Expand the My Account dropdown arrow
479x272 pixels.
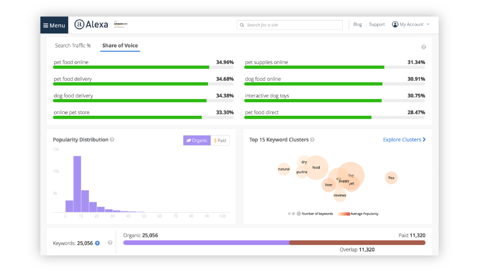click(428, 24)
